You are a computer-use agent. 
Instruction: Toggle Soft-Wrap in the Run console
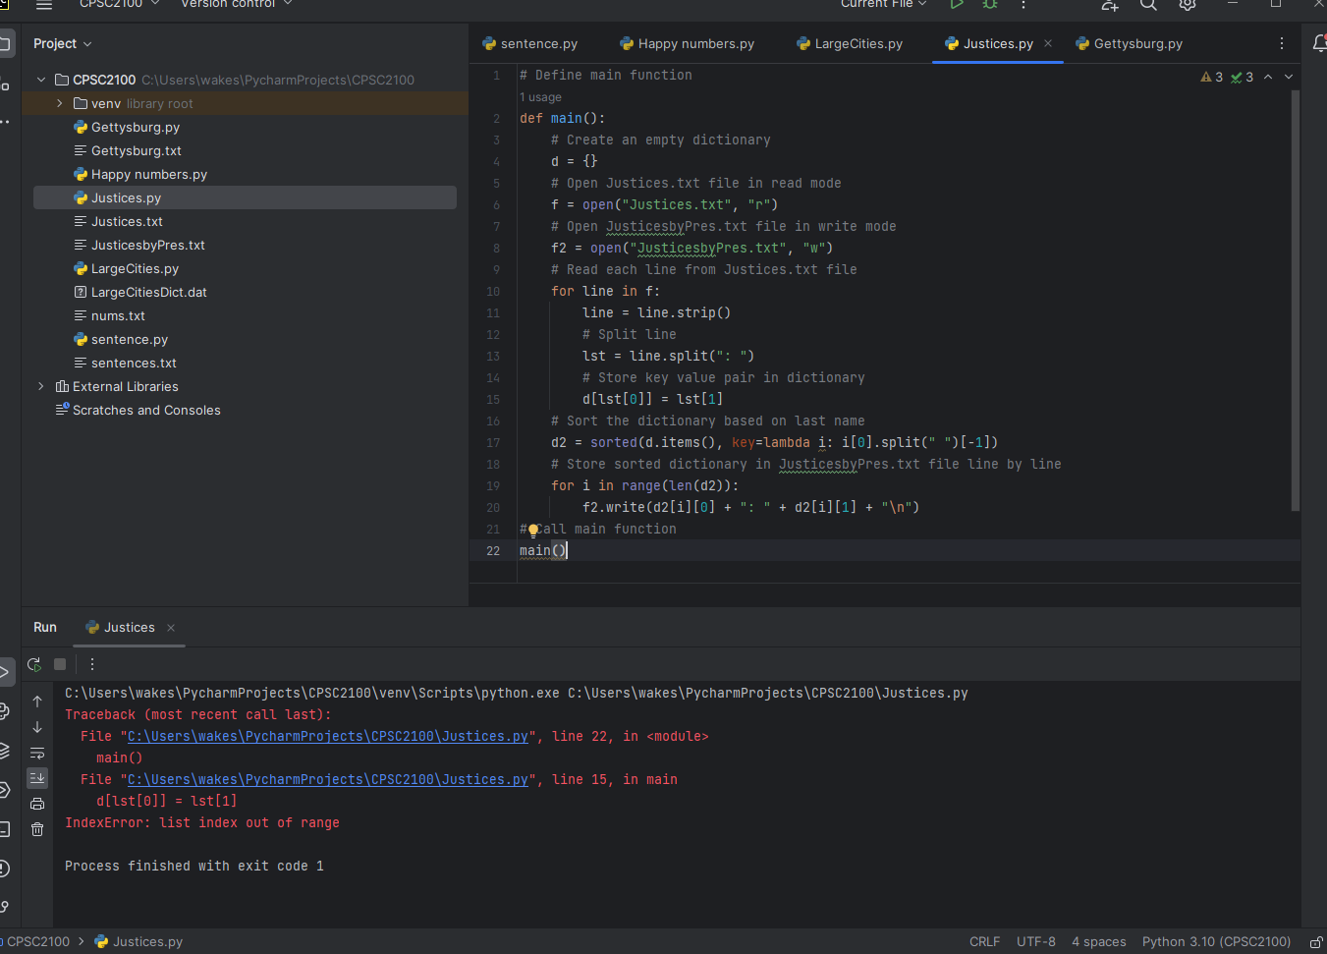pyautogui.click(x=37, y=753)
